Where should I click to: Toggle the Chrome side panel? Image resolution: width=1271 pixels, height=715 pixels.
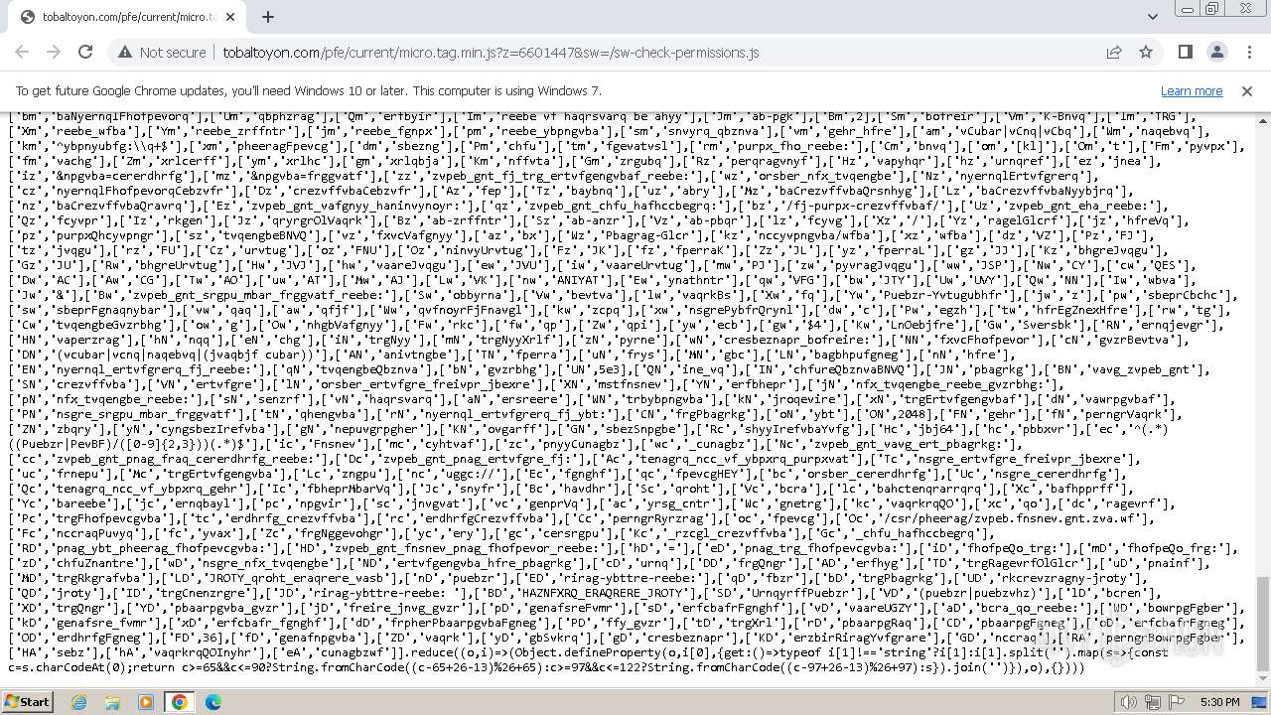coord(1186,53)
